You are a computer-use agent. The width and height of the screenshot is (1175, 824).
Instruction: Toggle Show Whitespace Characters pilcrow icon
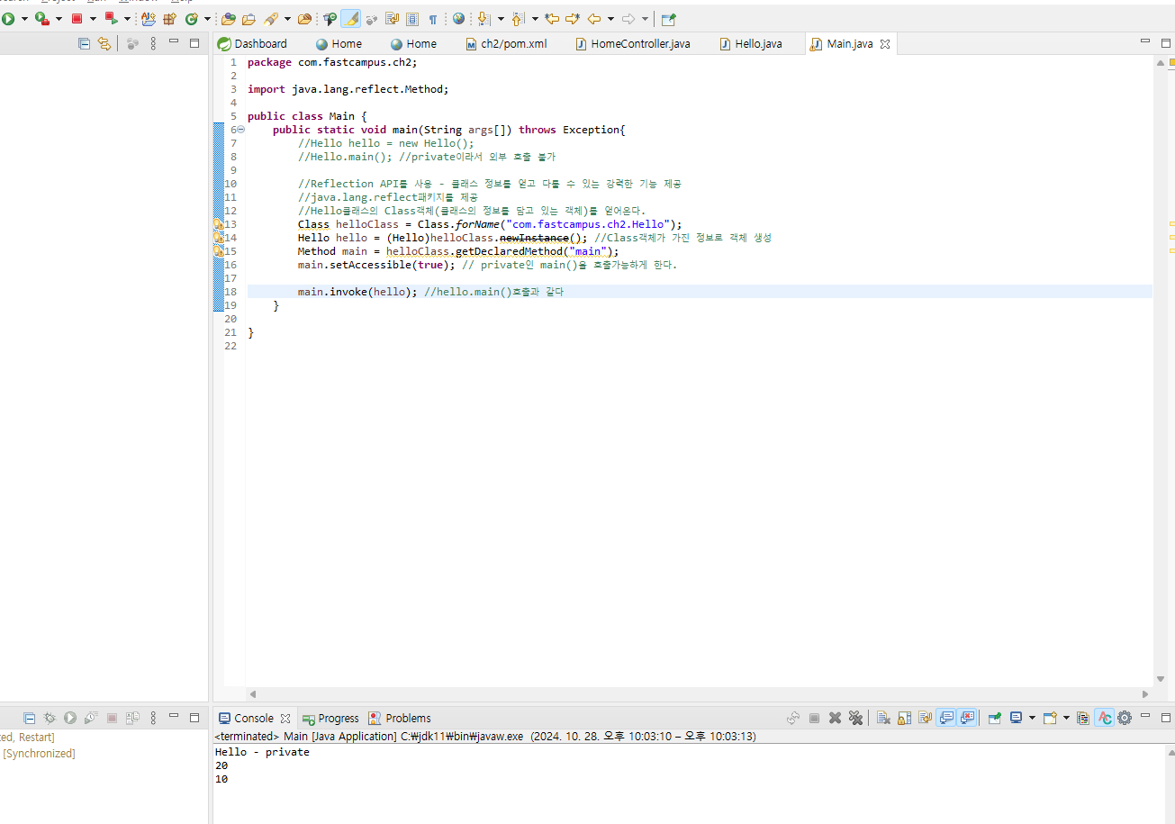tap(433, 18)
